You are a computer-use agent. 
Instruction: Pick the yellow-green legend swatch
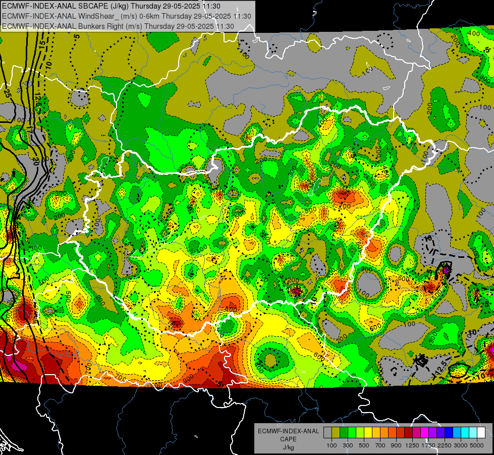pos(360,433)
